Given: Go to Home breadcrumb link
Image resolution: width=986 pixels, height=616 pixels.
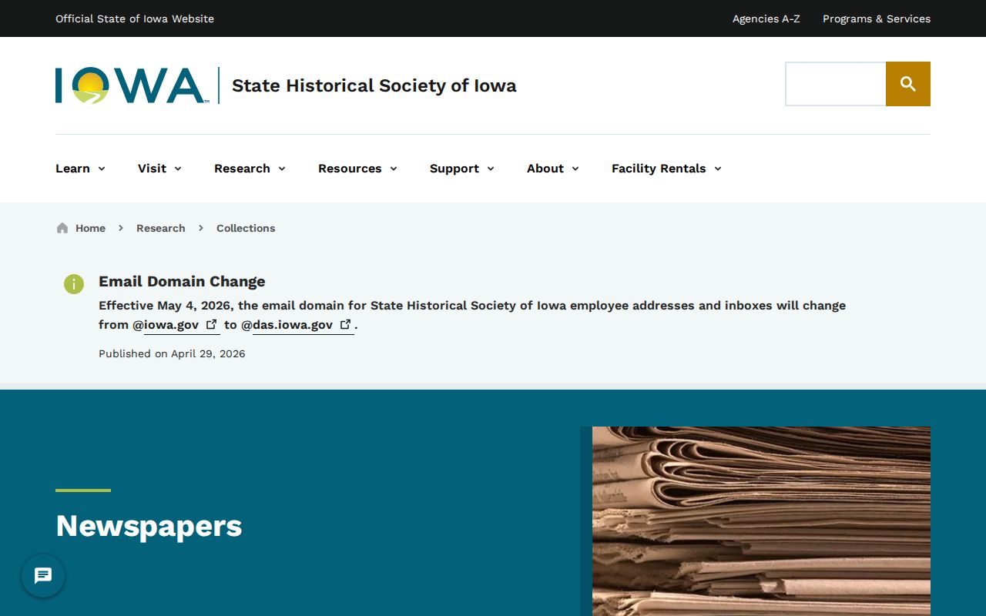Looking at the screenshot, I should pos(90,228).
